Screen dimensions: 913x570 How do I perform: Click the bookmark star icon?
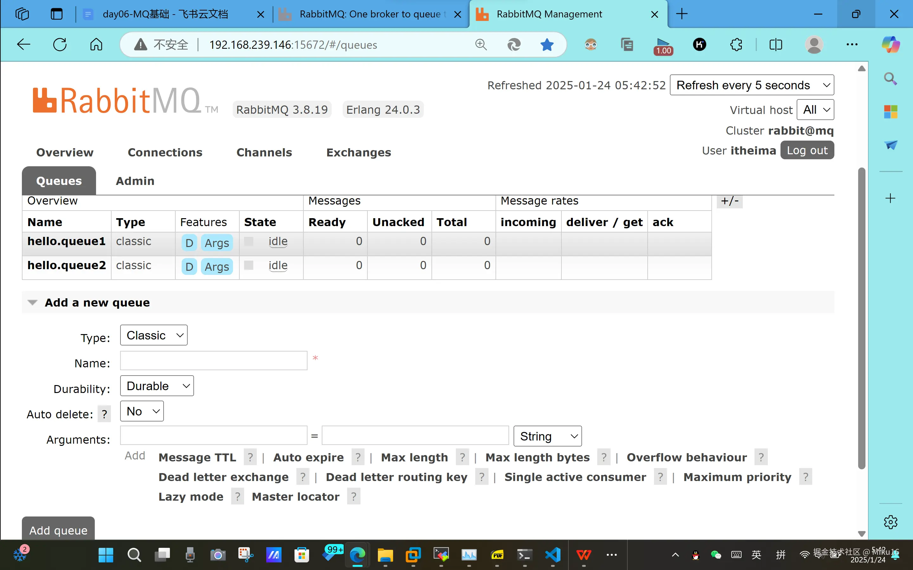click(547, 44)
